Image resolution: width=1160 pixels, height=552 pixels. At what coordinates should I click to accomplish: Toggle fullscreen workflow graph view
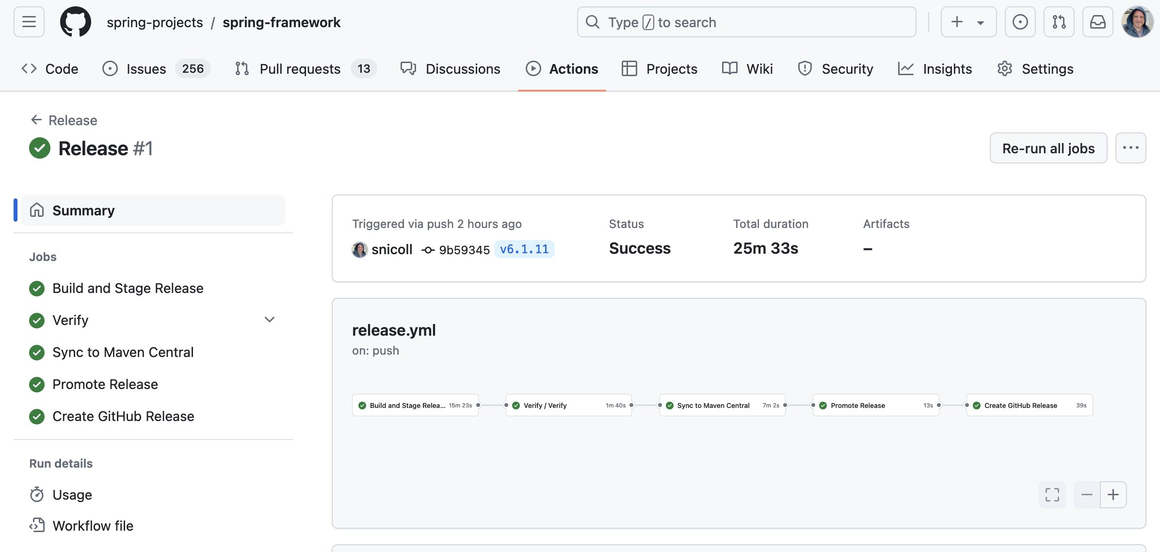click(1052, 495)
